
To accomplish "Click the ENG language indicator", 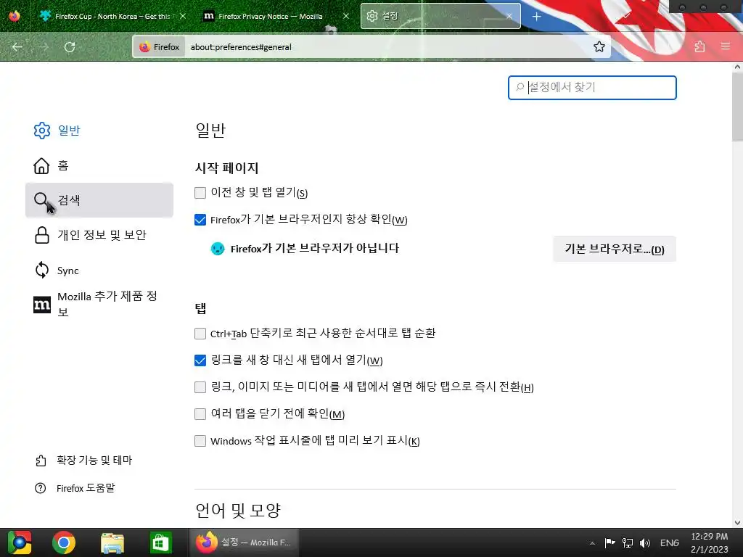I will 670,542.
